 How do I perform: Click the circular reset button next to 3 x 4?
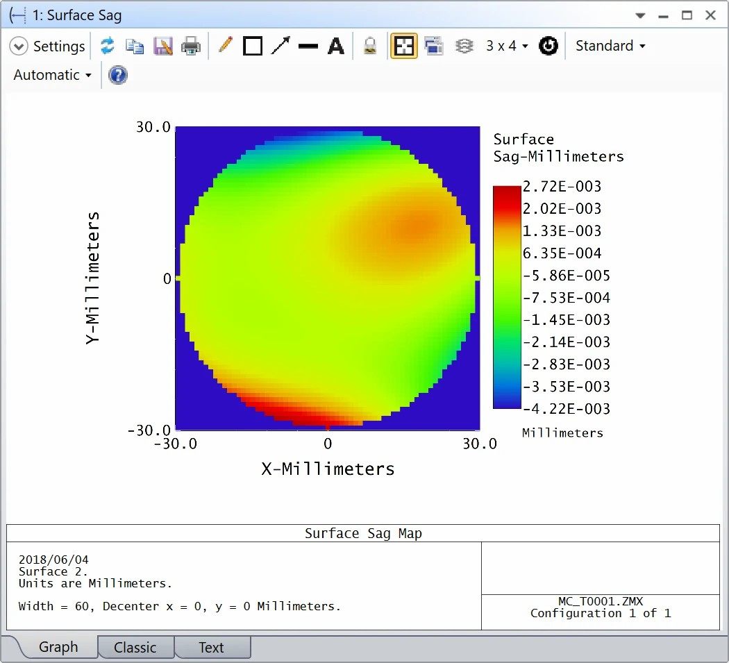[x=548, y=47]
